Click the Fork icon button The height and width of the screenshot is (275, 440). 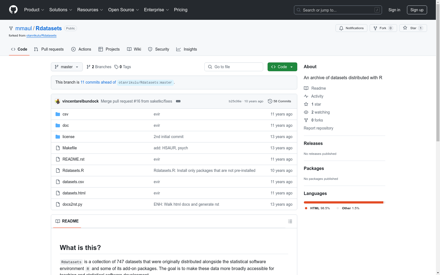[375, 28]
